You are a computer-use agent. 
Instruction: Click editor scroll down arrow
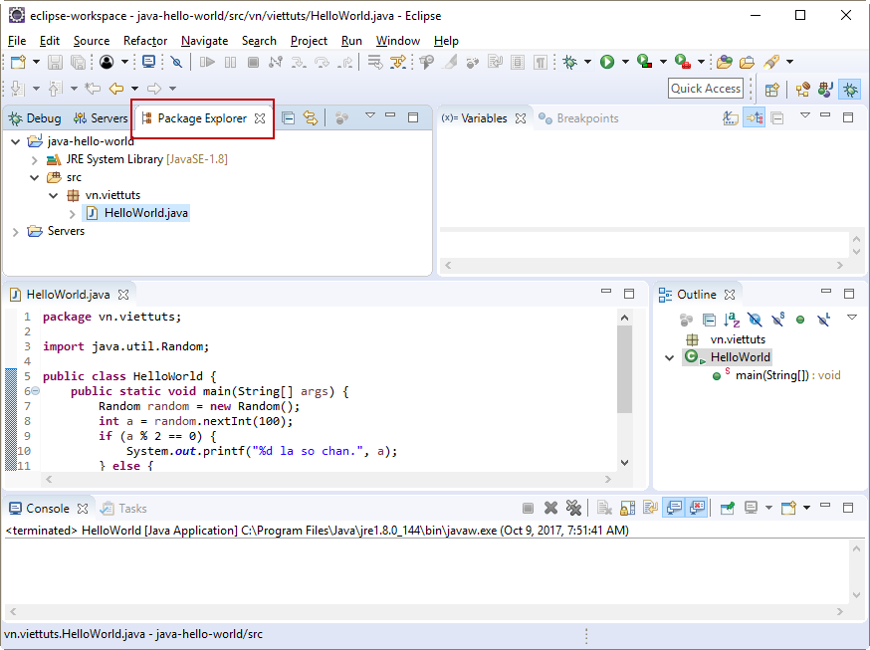(x=624, y=463)
